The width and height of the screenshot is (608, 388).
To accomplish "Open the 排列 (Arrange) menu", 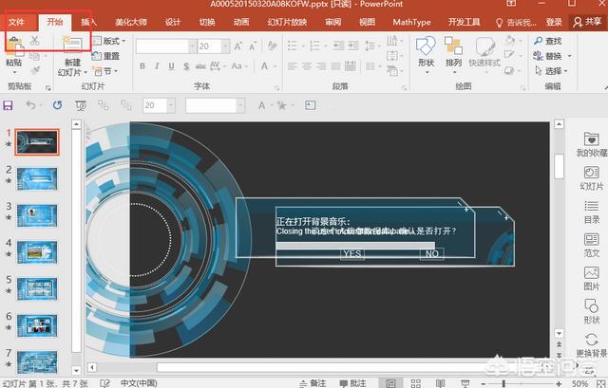I will tap(453, 55).
